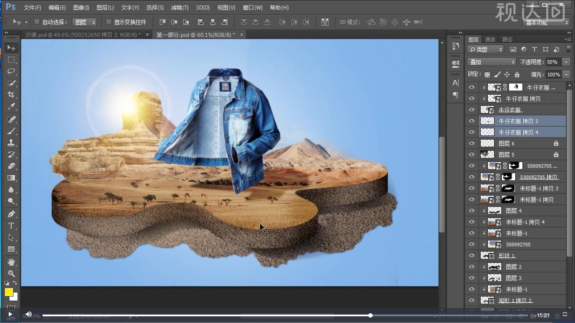Select the Eyedropper tool
Screen dimensions: 575x323
[11, 106]
